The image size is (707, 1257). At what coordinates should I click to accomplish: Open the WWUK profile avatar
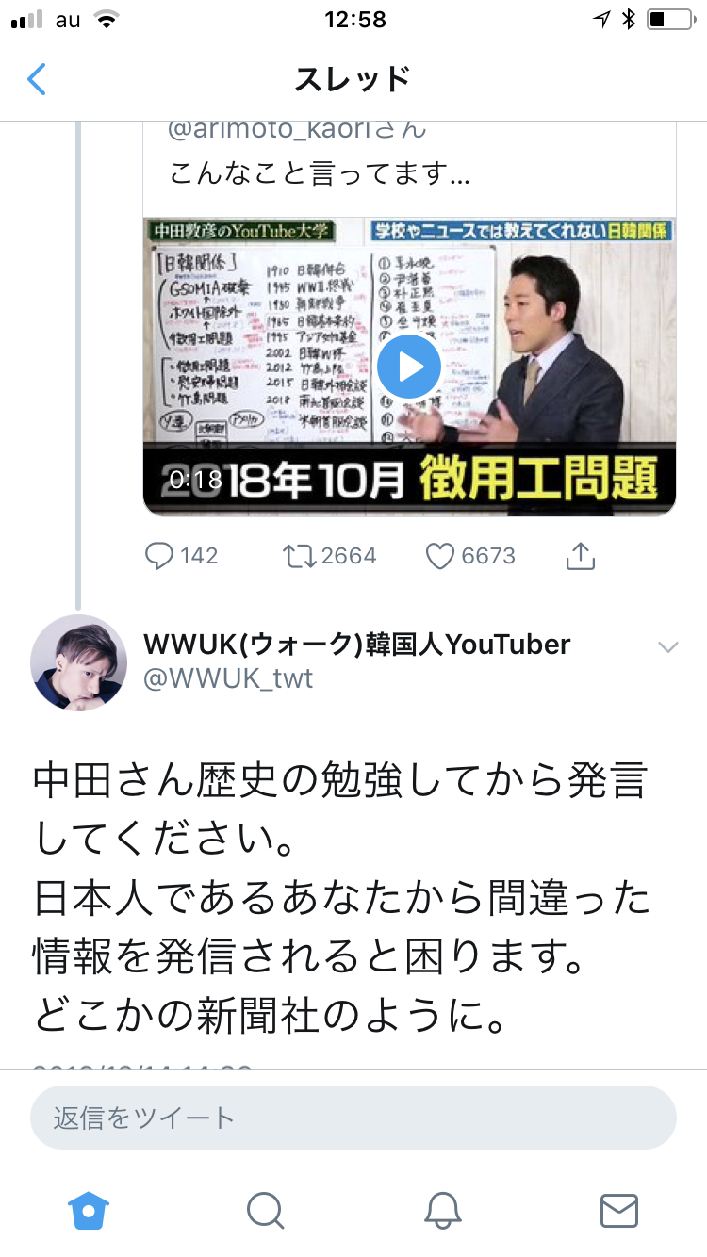click(x=79, y=662)
